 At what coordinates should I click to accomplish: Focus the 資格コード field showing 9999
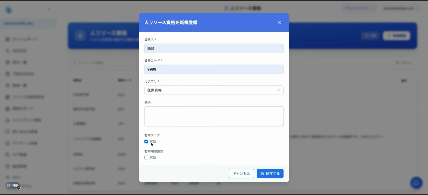(x=214, y=69)
